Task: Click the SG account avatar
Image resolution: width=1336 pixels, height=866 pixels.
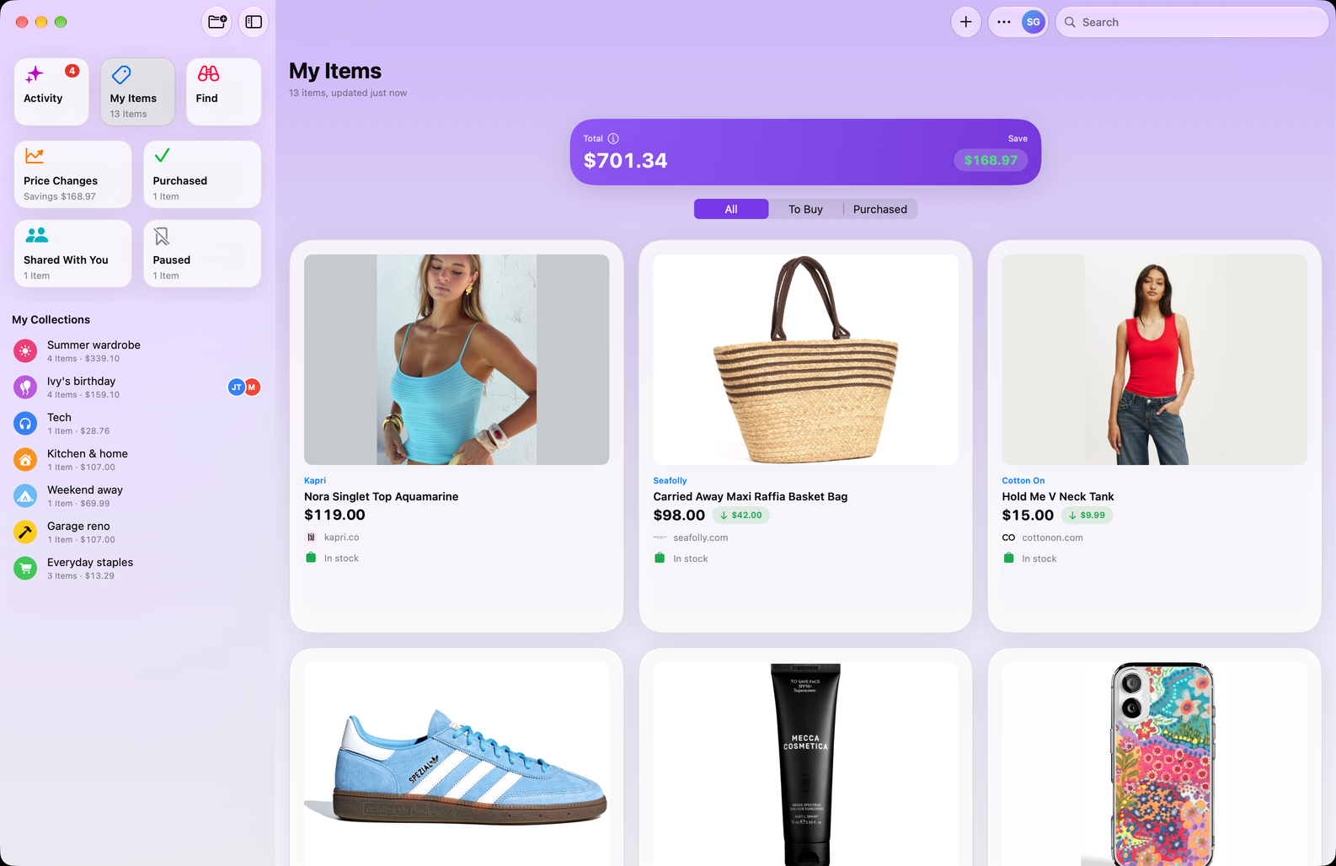Action: pyautogui.click(x=1033, y=22)
